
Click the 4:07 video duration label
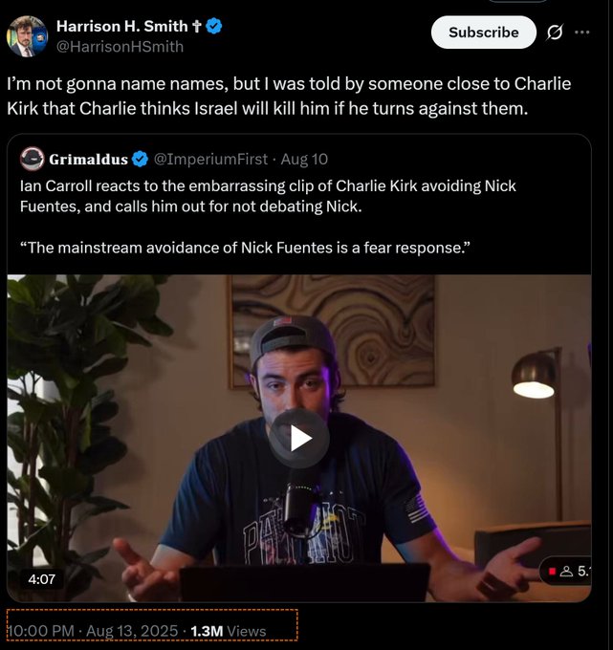(41, 578)
